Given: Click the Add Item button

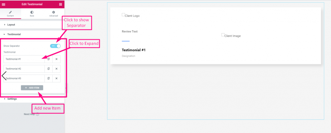Looking at the screenshot, I should click(x=32, y=88).
